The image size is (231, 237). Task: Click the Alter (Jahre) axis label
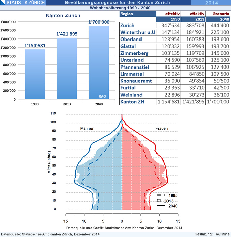pyautogui.click(x=49, y=163)
